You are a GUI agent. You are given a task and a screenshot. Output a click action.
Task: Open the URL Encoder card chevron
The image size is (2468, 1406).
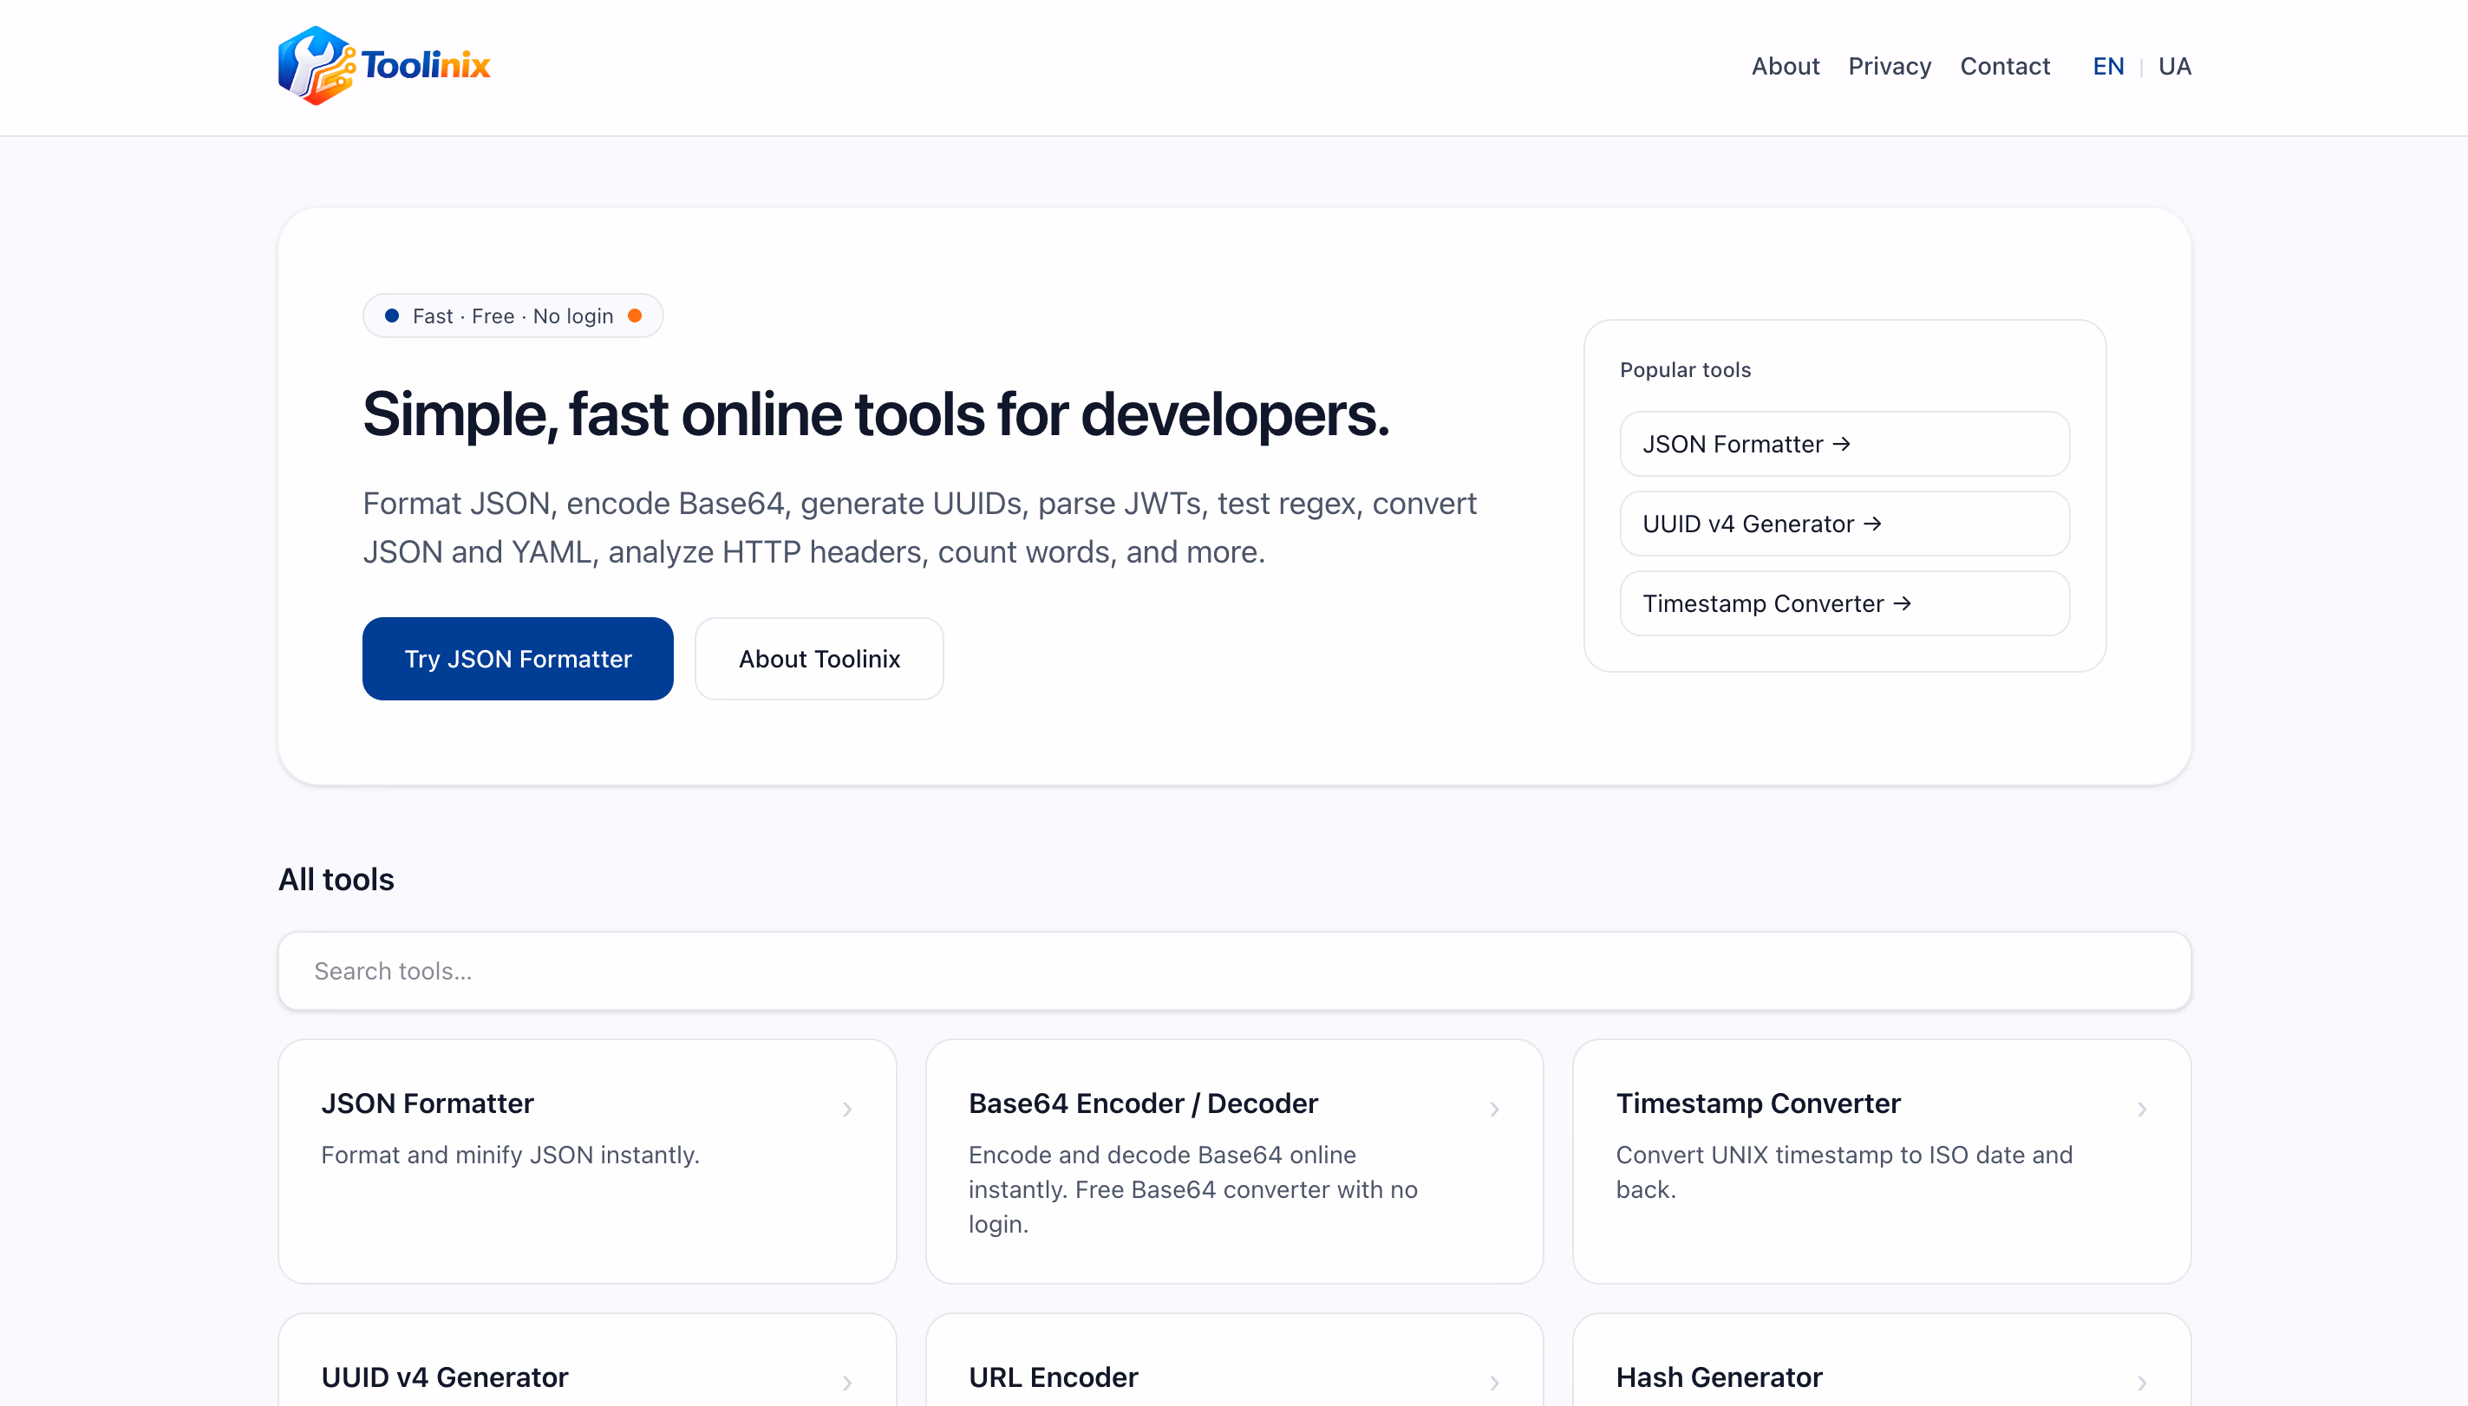point(1494,1383)
